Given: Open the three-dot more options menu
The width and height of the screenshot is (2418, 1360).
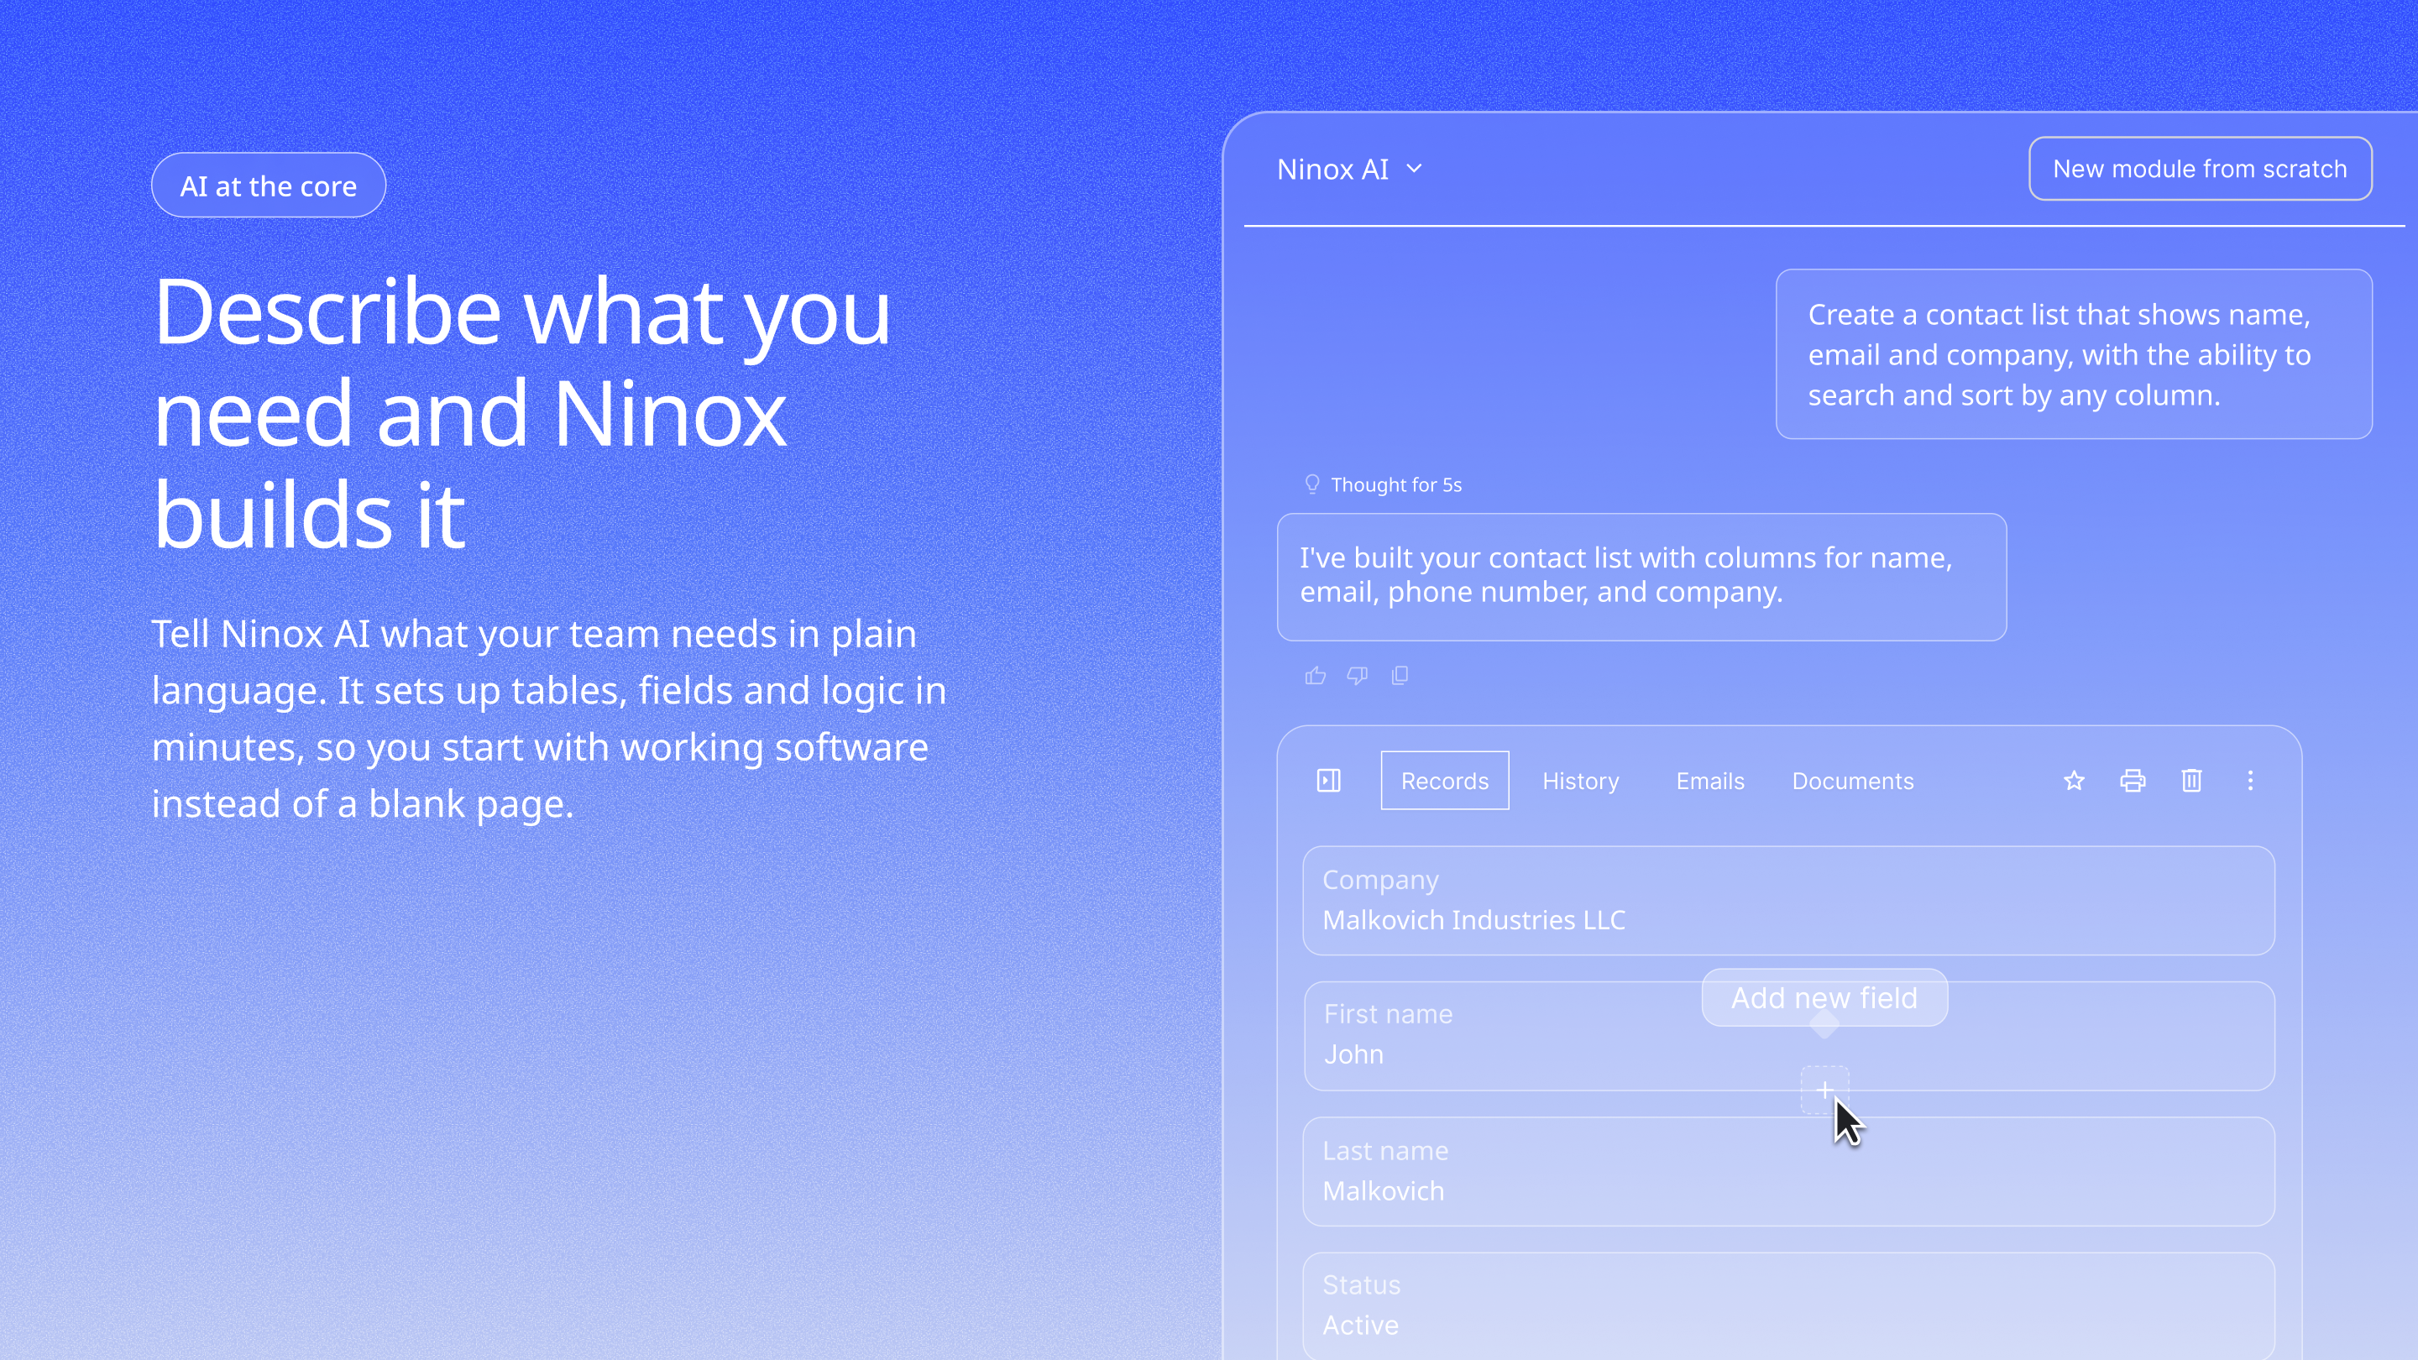Looking at the screenshot, I should [2250, 780].
